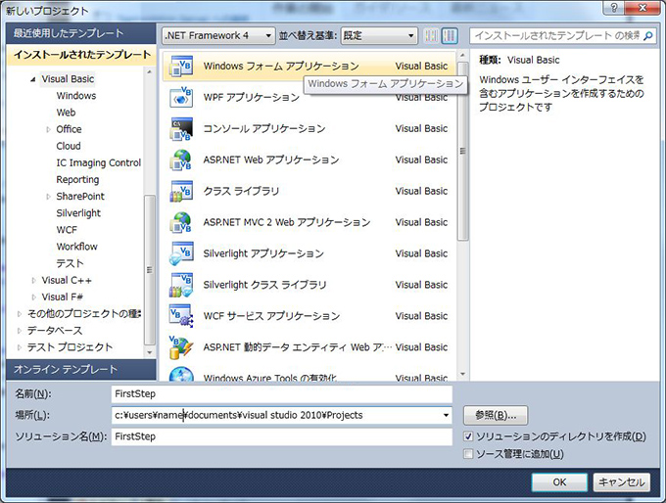Click WCF サービス アプリケーション text
The width and height of the screenshot is (666, 503).
click(271, 316)
